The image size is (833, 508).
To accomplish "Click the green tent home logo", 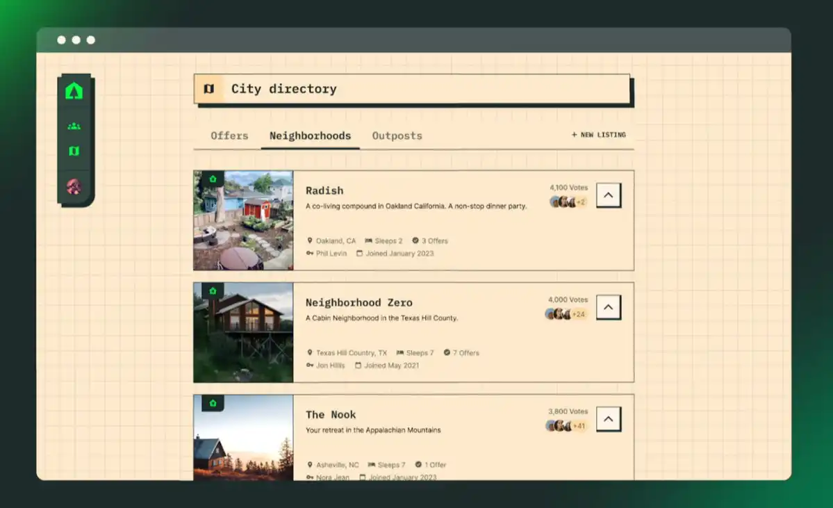I will click(x=74, y=91).
